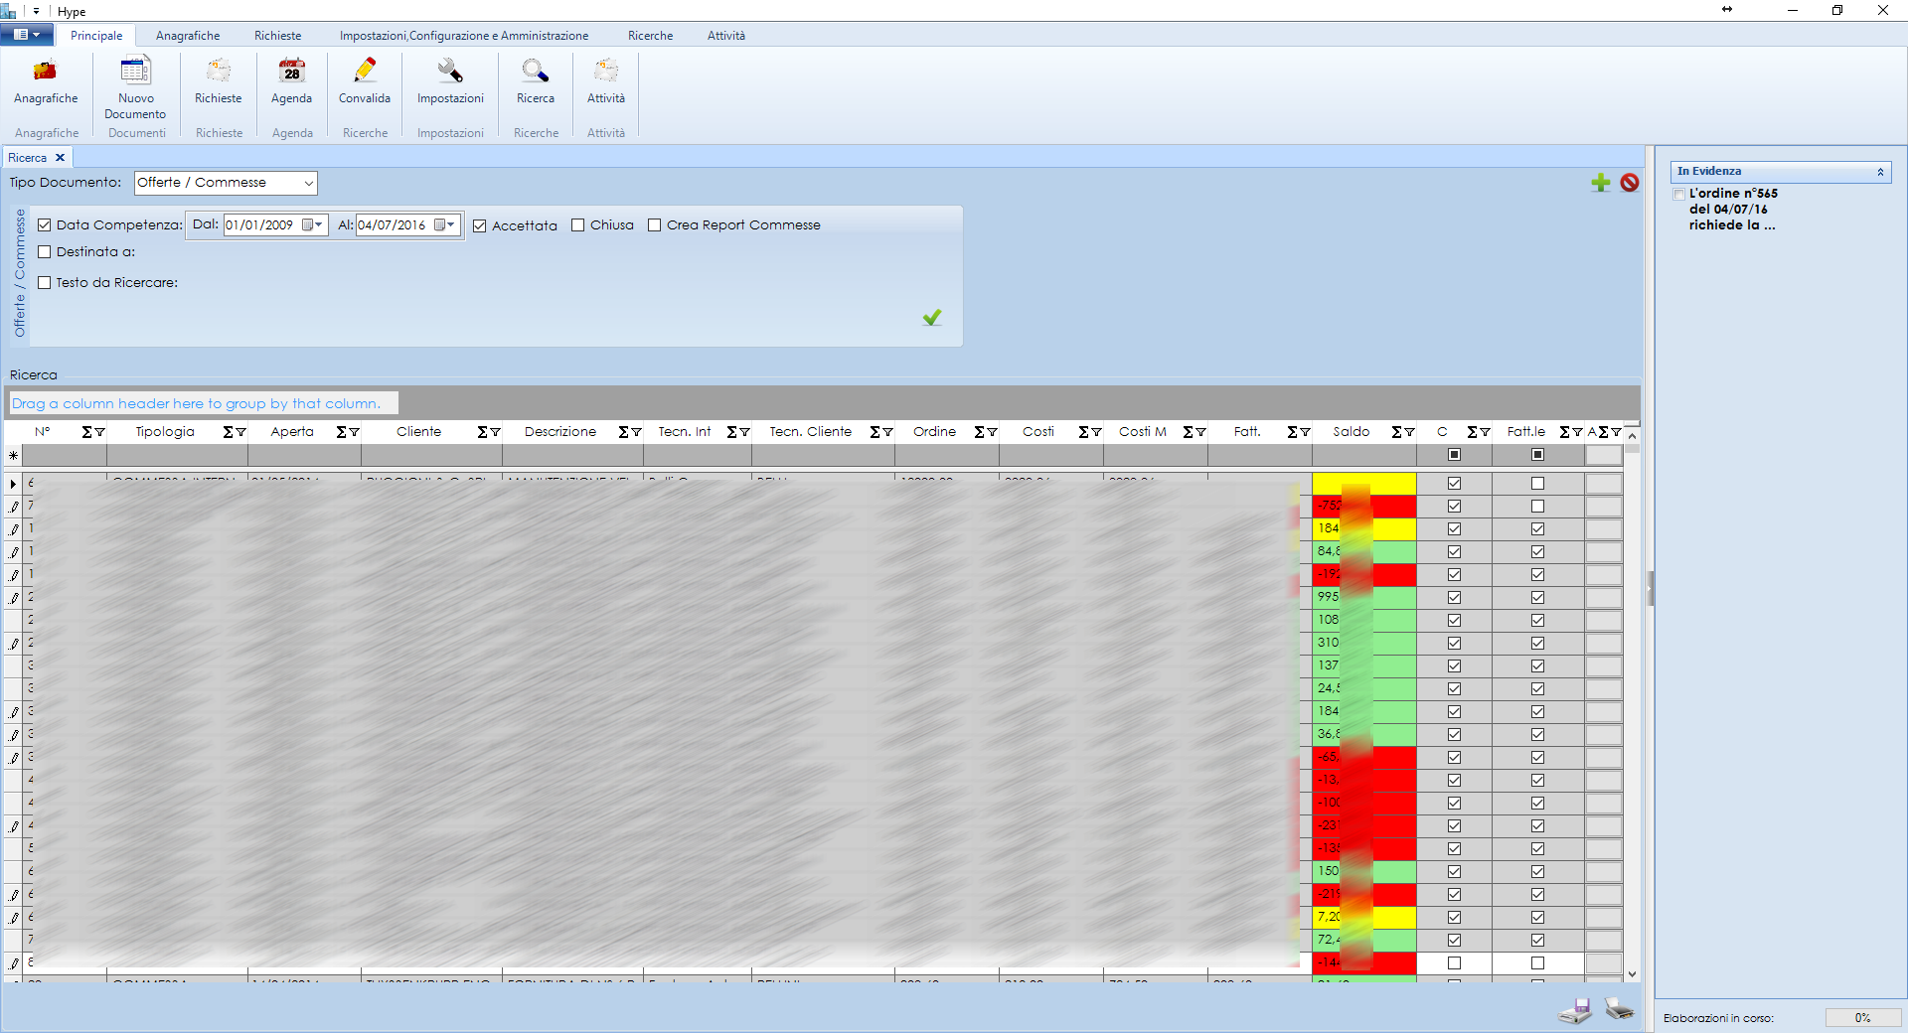This screenshot has width=1908, height=1033.
Task: Click the Ordine column filter funnel
Action: coord(992,432)
